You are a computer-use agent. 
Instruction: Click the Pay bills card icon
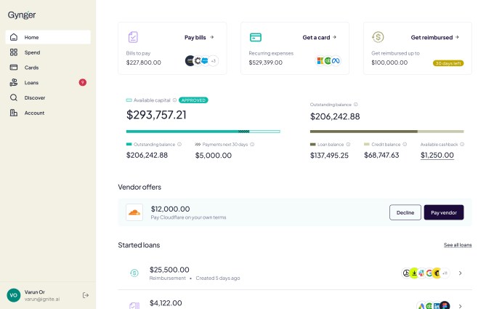coord(133,37)
